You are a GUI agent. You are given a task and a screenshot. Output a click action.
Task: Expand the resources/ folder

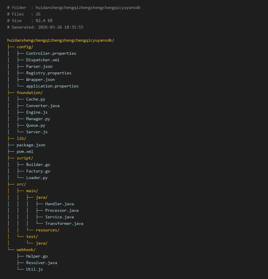tap(47, 230)
